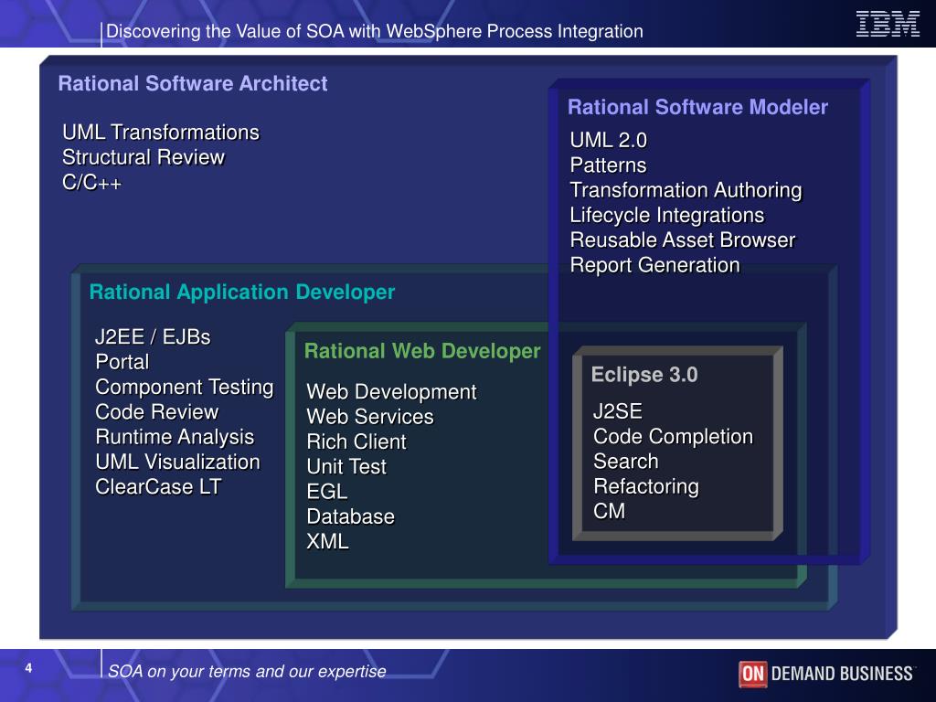The height and width of the screenshot is (702, 936).
Task: Click footer tagline 'SOA on your terms'
Action: click(x=247, y=672)
